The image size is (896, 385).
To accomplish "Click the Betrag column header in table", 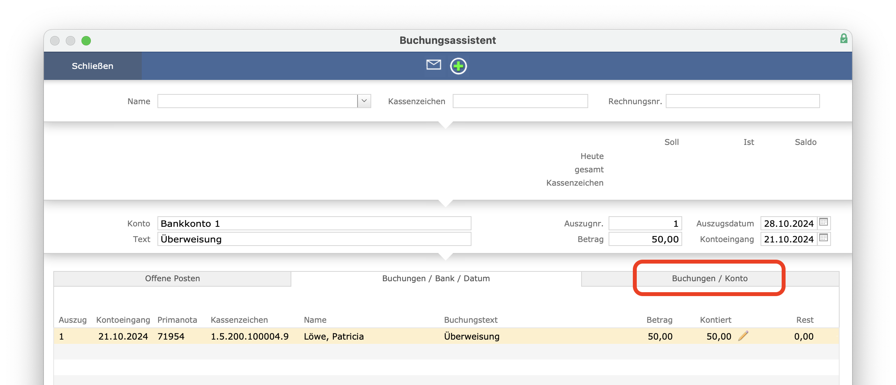I will [659, 320].
